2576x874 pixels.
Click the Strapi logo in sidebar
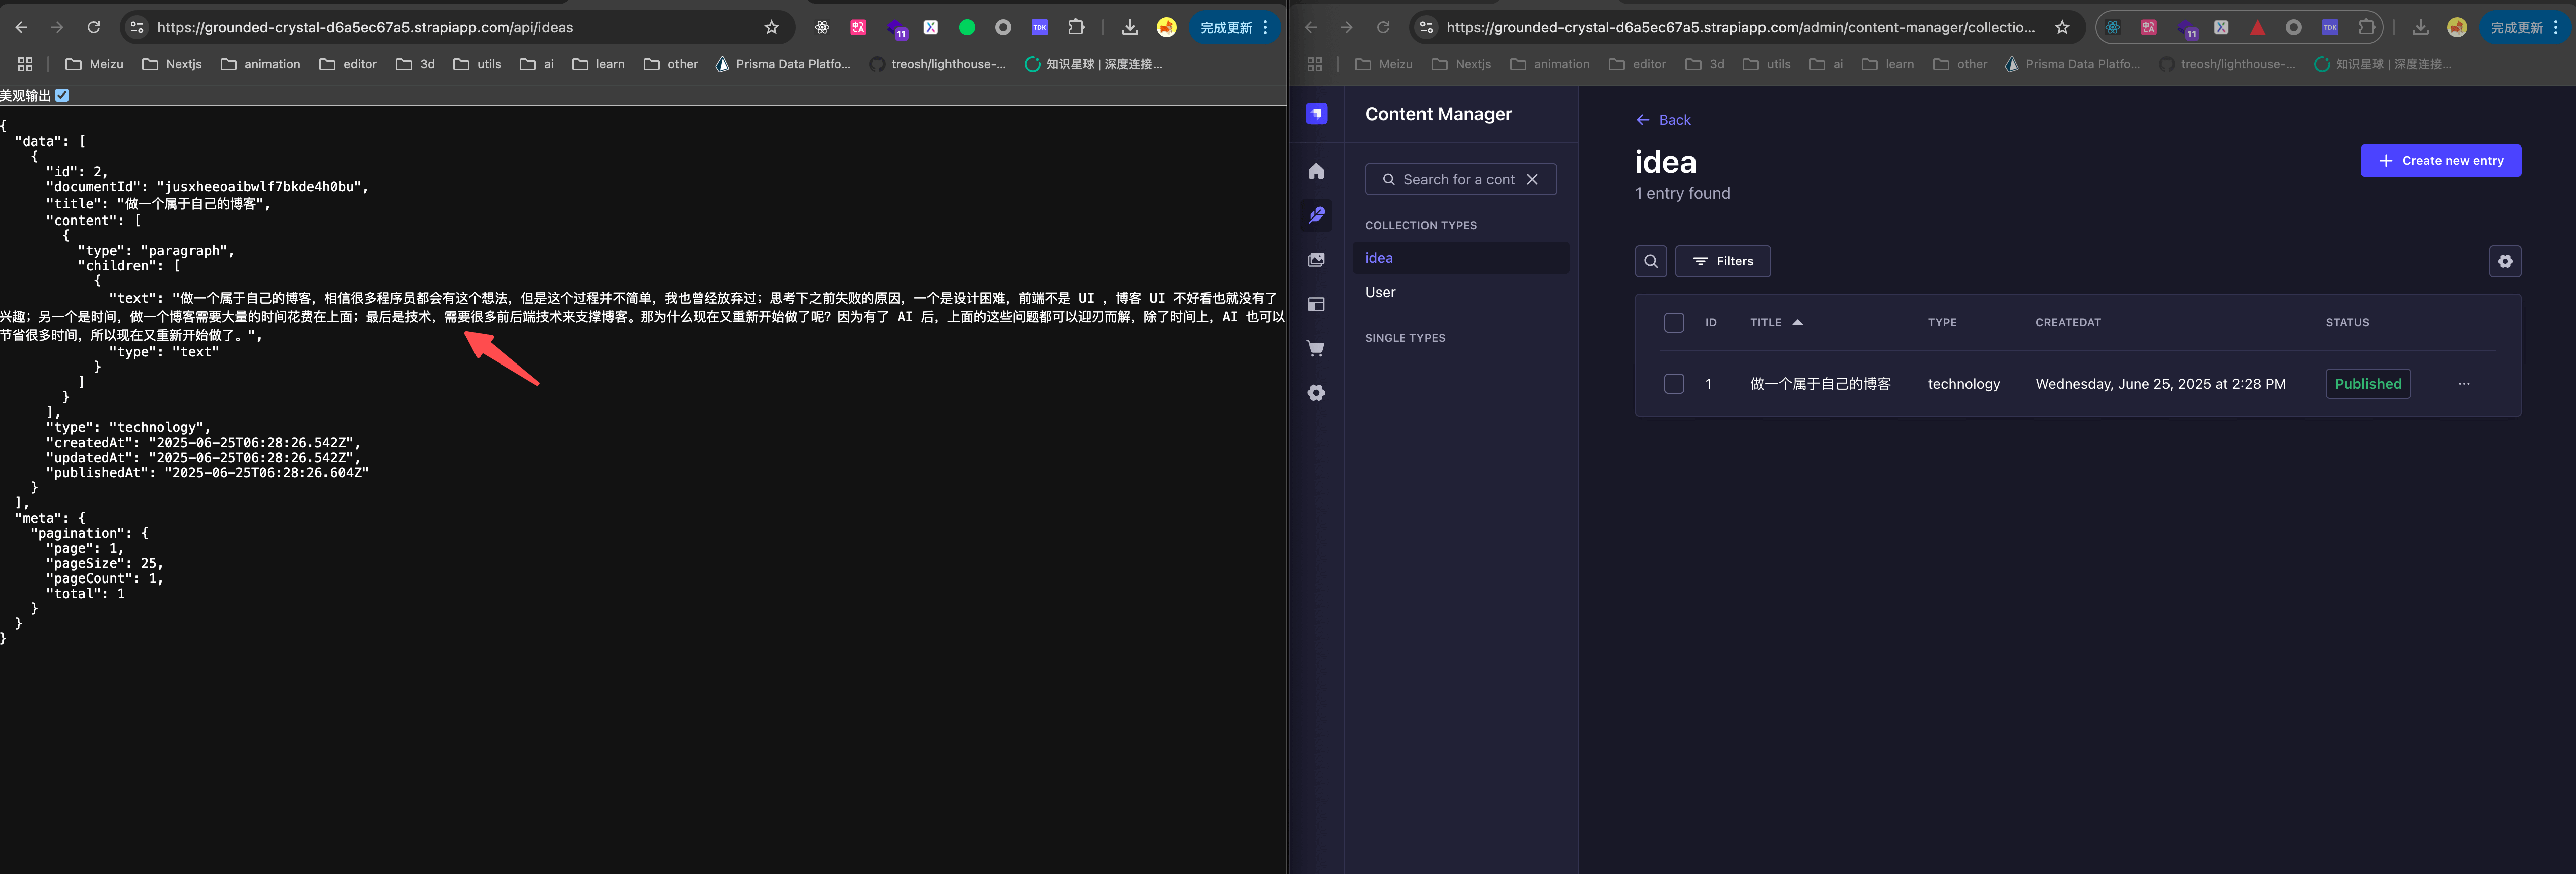1316,114
